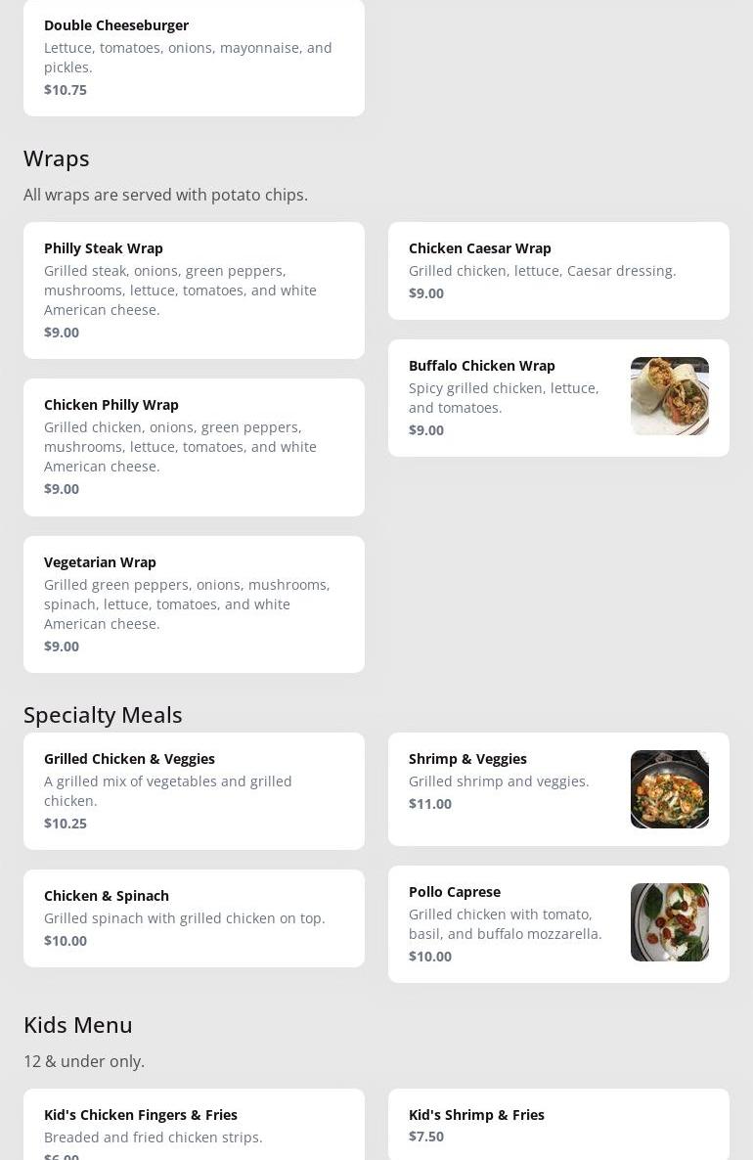753x1160 pixels.
Task: Select the Double Cheeseburger item
Action: tap(194, 57)
